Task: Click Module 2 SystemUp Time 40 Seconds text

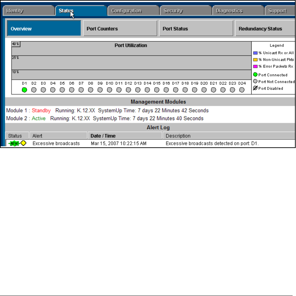Action: pos(148,118)
